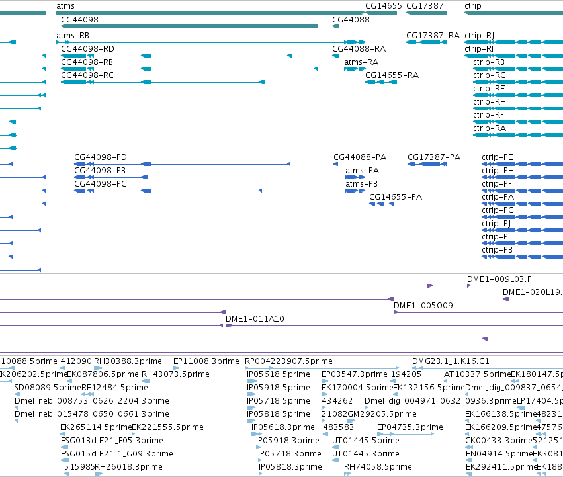This screenshot has width=563, height=477.
Task: Select transcript CG44098-RD
Action: [x=177, y=56]
